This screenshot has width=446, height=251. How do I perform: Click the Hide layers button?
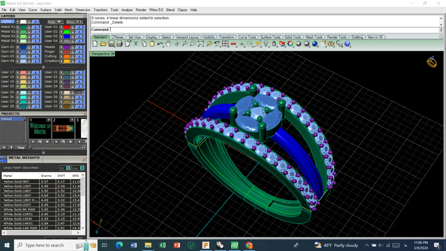(55, 22)
